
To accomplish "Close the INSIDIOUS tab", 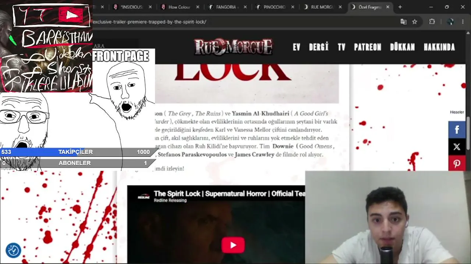I will (150, 7).
